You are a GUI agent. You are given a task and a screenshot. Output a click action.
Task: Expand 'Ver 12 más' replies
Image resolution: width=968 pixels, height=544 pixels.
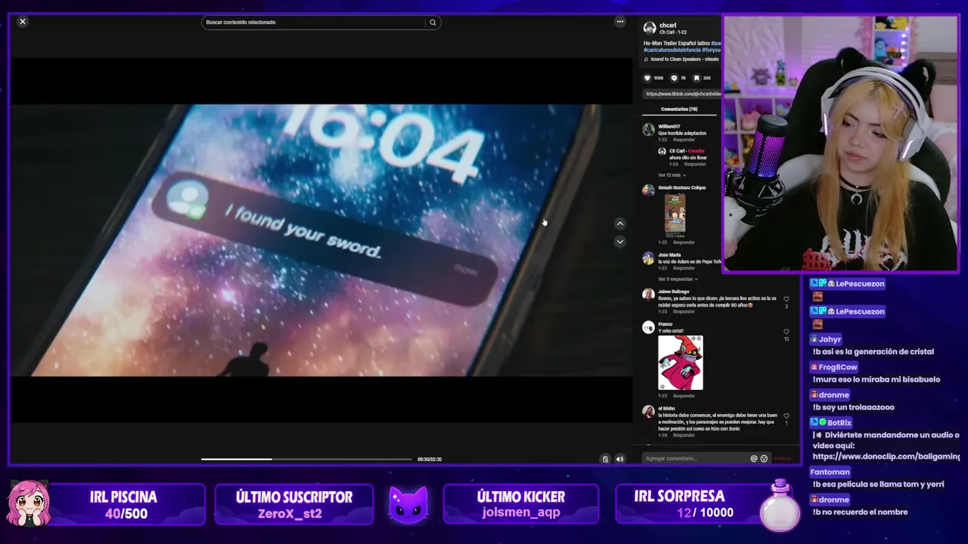point(672,175)
